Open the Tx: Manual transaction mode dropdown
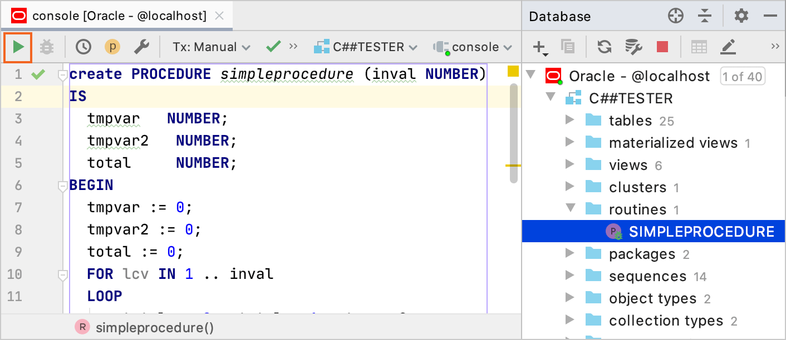The height and width of the screenshot is (340, 786). click(211, 47)
